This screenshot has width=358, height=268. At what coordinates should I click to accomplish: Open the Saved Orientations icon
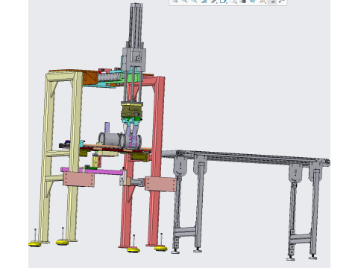click(x=233, y=1)
